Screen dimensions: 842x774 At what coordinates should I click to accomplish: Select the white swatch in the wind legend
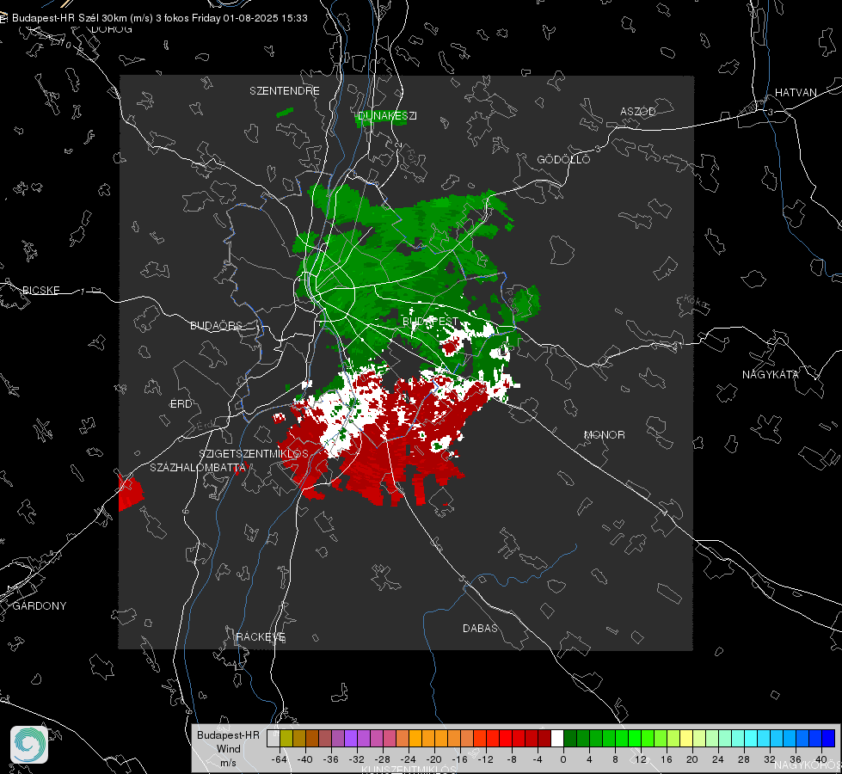(557, 739)
